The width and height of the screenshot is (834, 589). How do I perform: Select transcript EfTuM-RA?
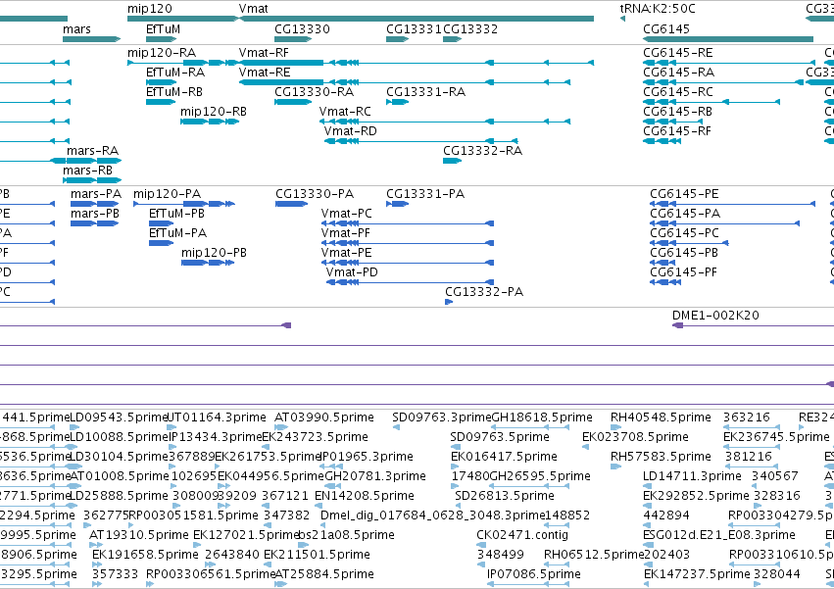(175, 73)
